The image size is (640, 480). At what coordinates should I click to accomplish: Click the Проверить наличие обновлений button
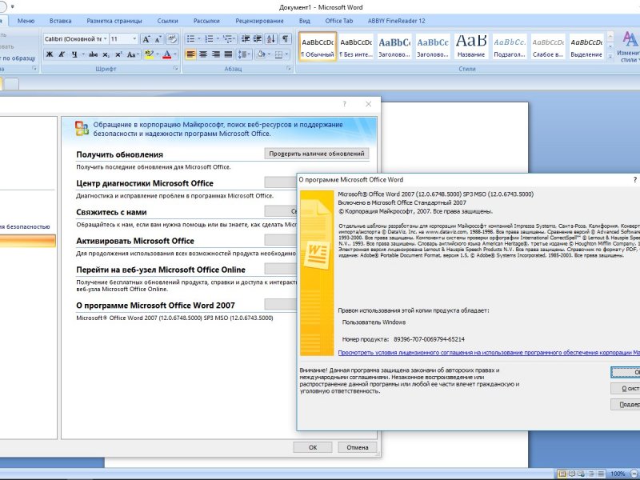317,154
